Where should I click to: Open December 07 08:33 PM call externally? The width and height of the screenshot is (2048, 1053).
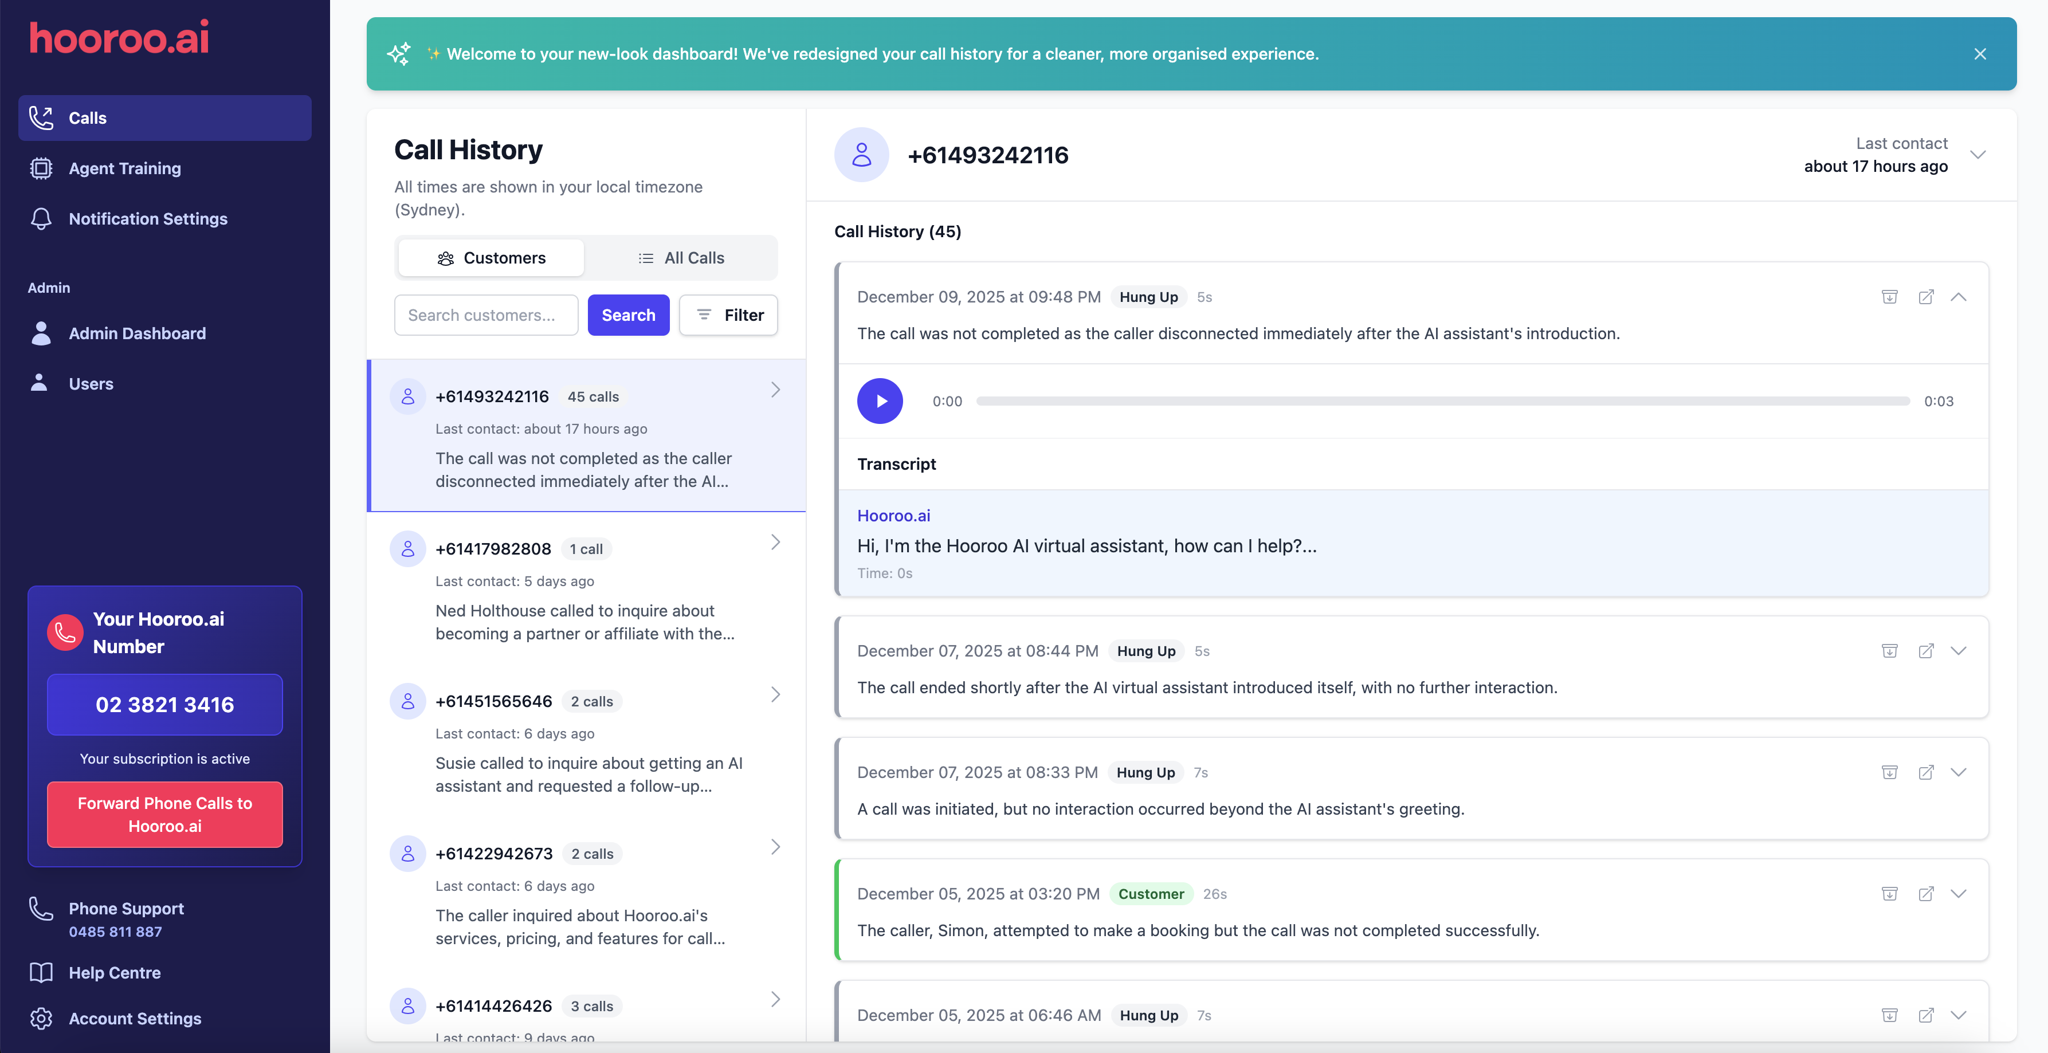pos(1925,772)
